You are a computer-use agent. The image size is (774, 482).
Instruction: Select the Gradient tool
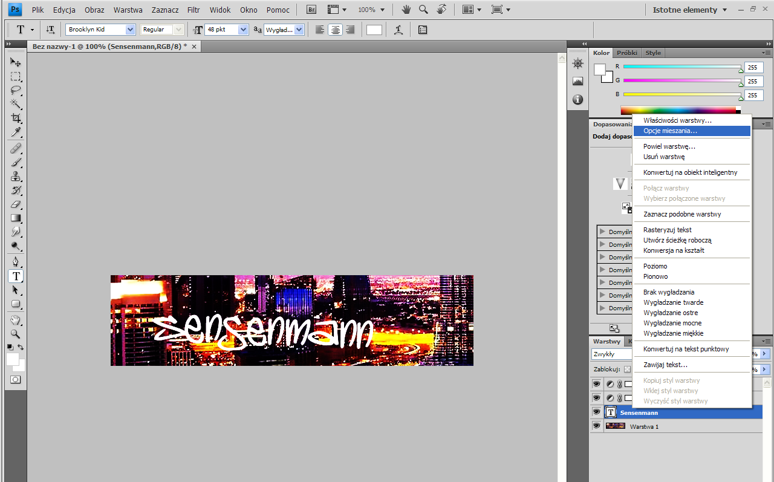coord(16,218)
